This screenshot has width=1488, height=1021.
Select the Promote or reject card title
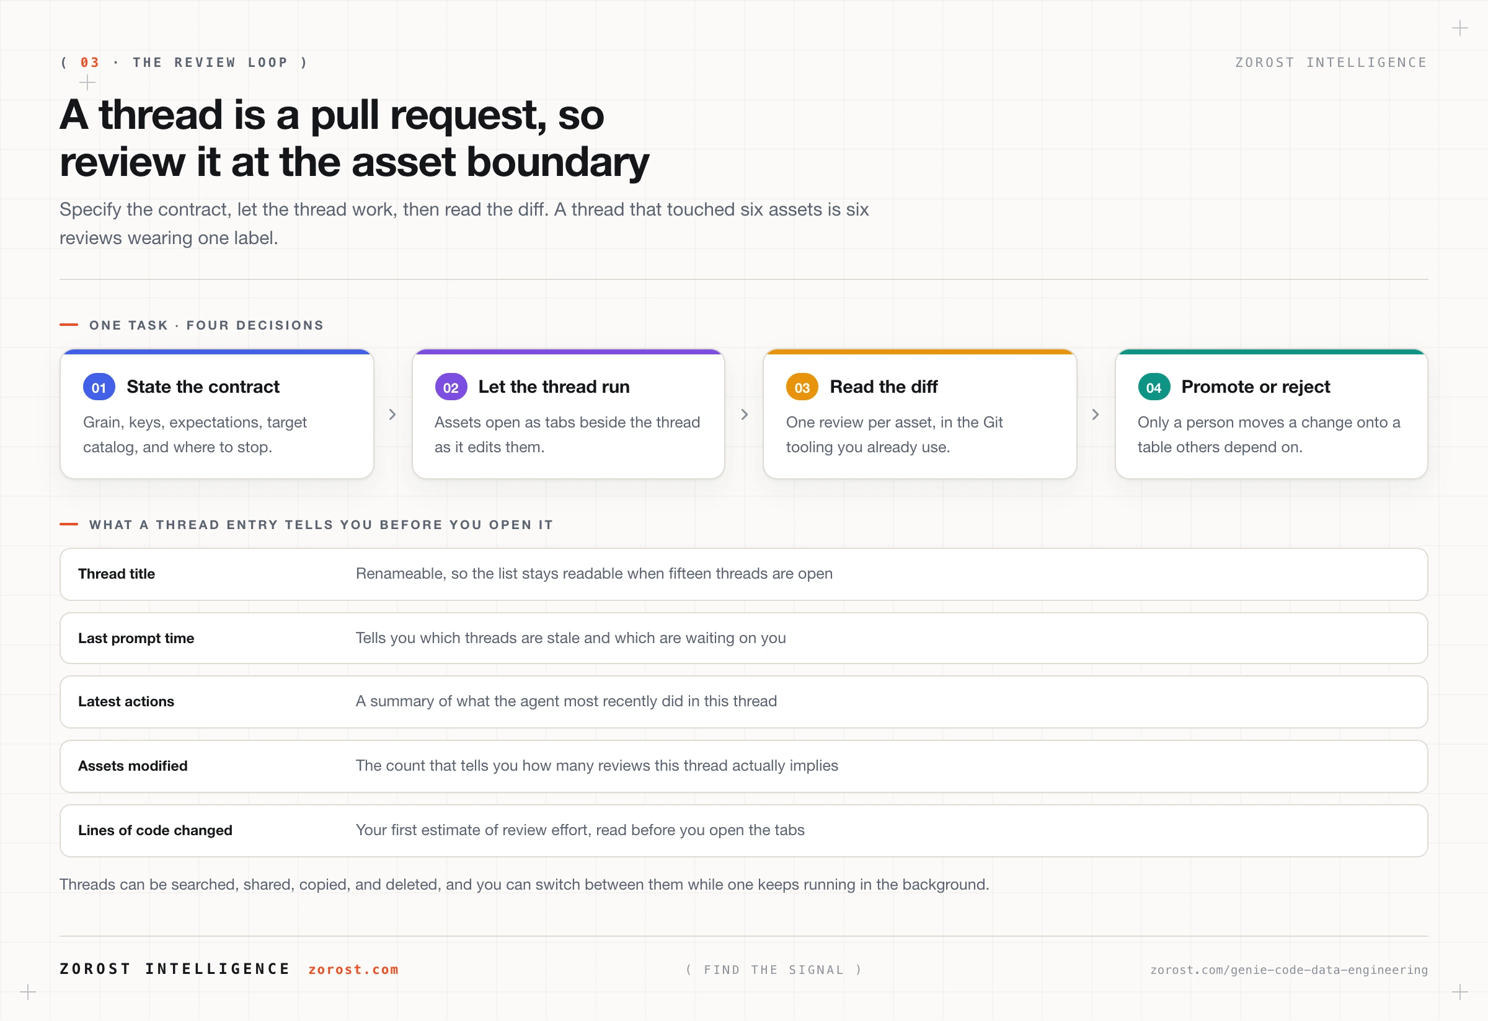point(1255,387)
